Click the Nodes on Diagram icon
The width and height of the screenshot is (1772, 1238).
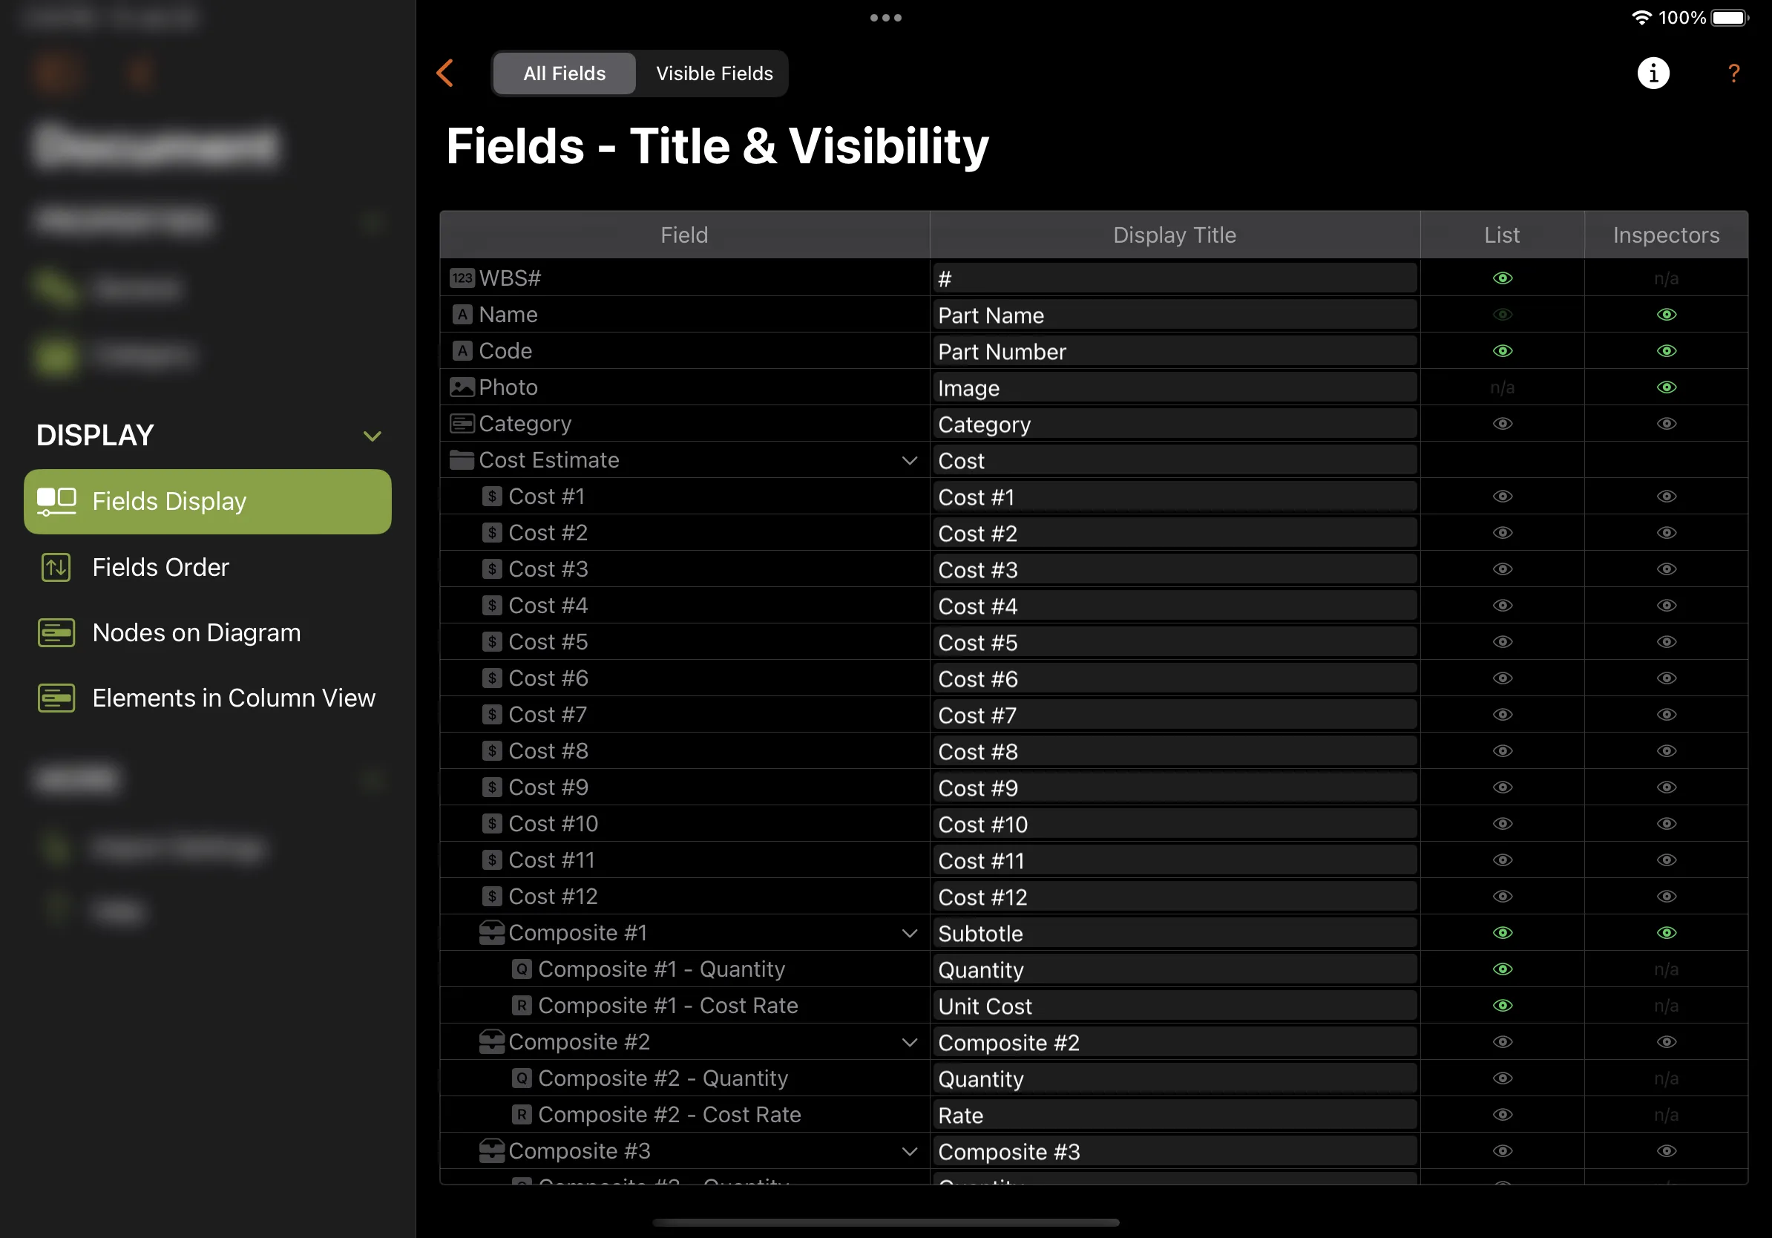point(56,632)
